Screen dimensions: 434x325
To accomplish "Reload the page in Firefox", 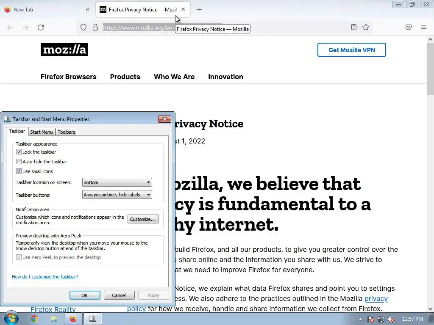I will [x=41, y=28].
